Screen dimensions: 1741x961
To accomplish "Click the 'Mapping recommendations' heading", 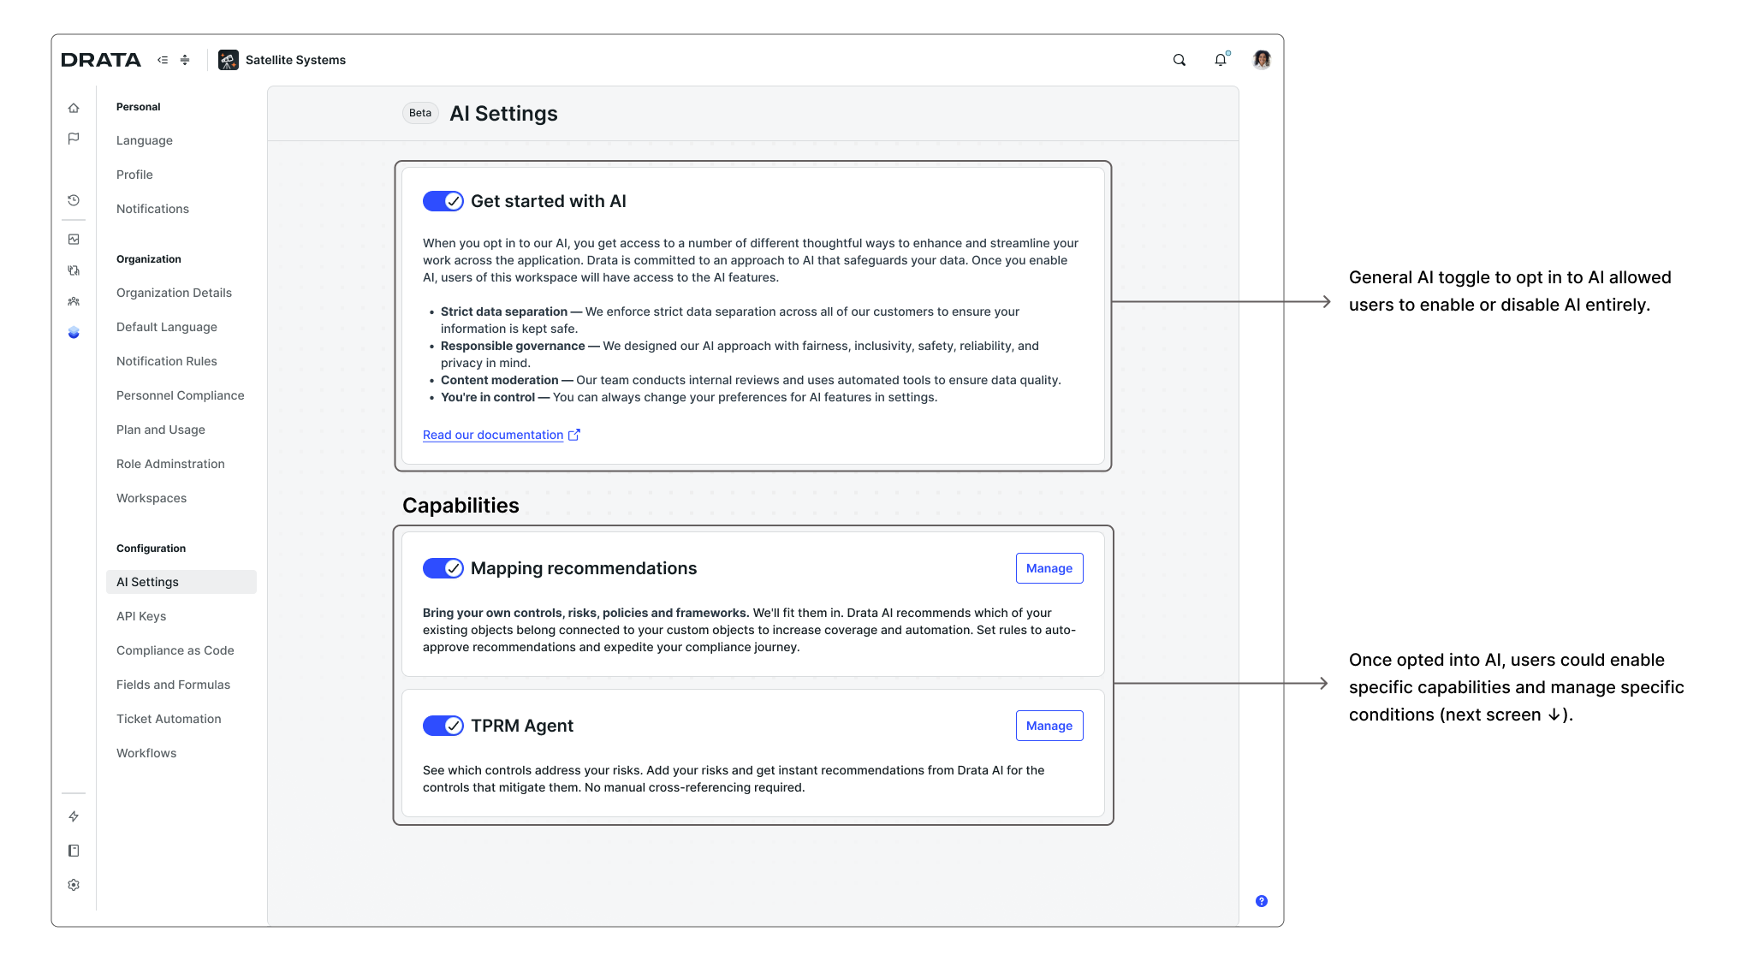I will [584, 568].
